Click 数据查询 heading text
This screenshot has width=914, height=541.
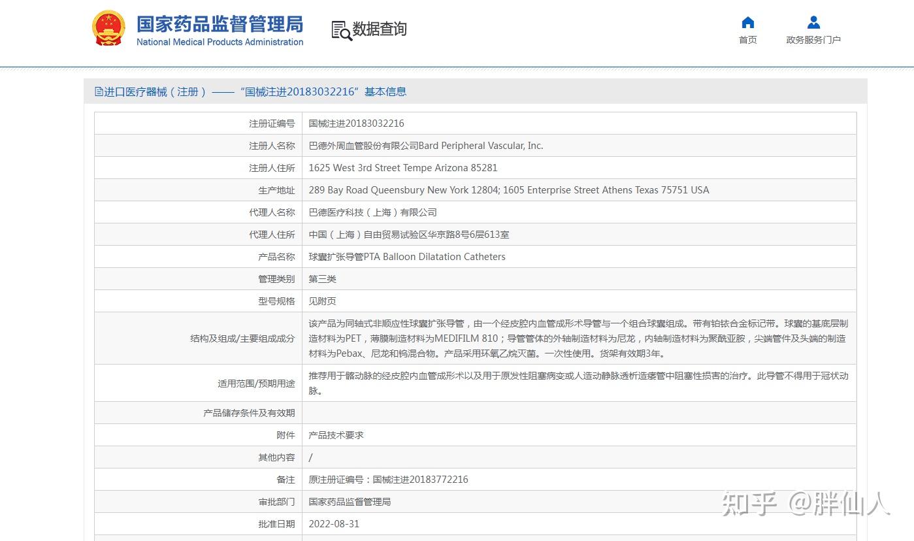click(380, 29)
